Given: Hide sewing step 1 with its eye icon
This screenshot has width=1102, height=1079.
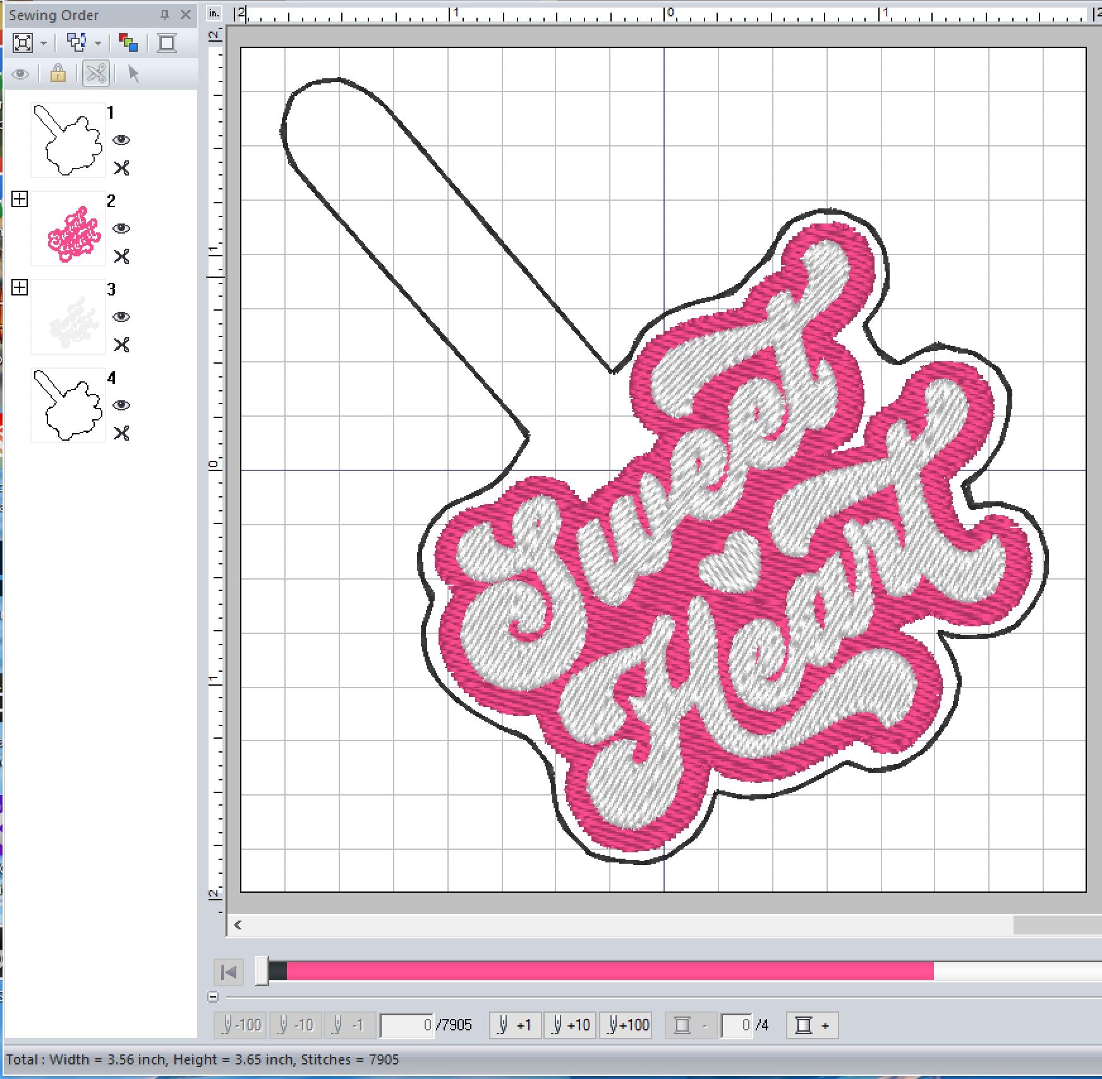Looking at the screenshot, I should 121,140.
